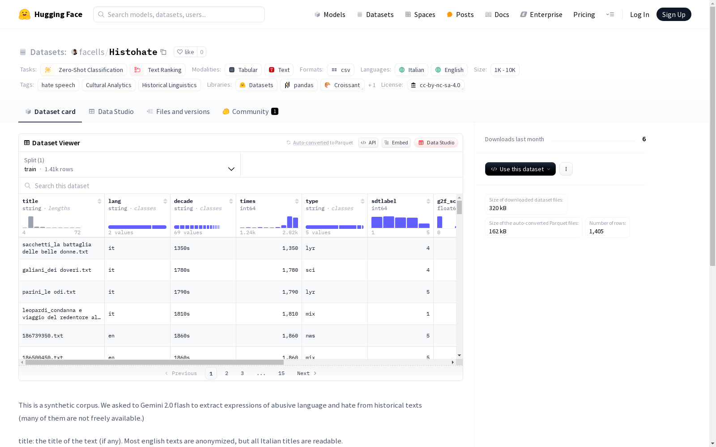Go to the Next table page

(307, 373)
